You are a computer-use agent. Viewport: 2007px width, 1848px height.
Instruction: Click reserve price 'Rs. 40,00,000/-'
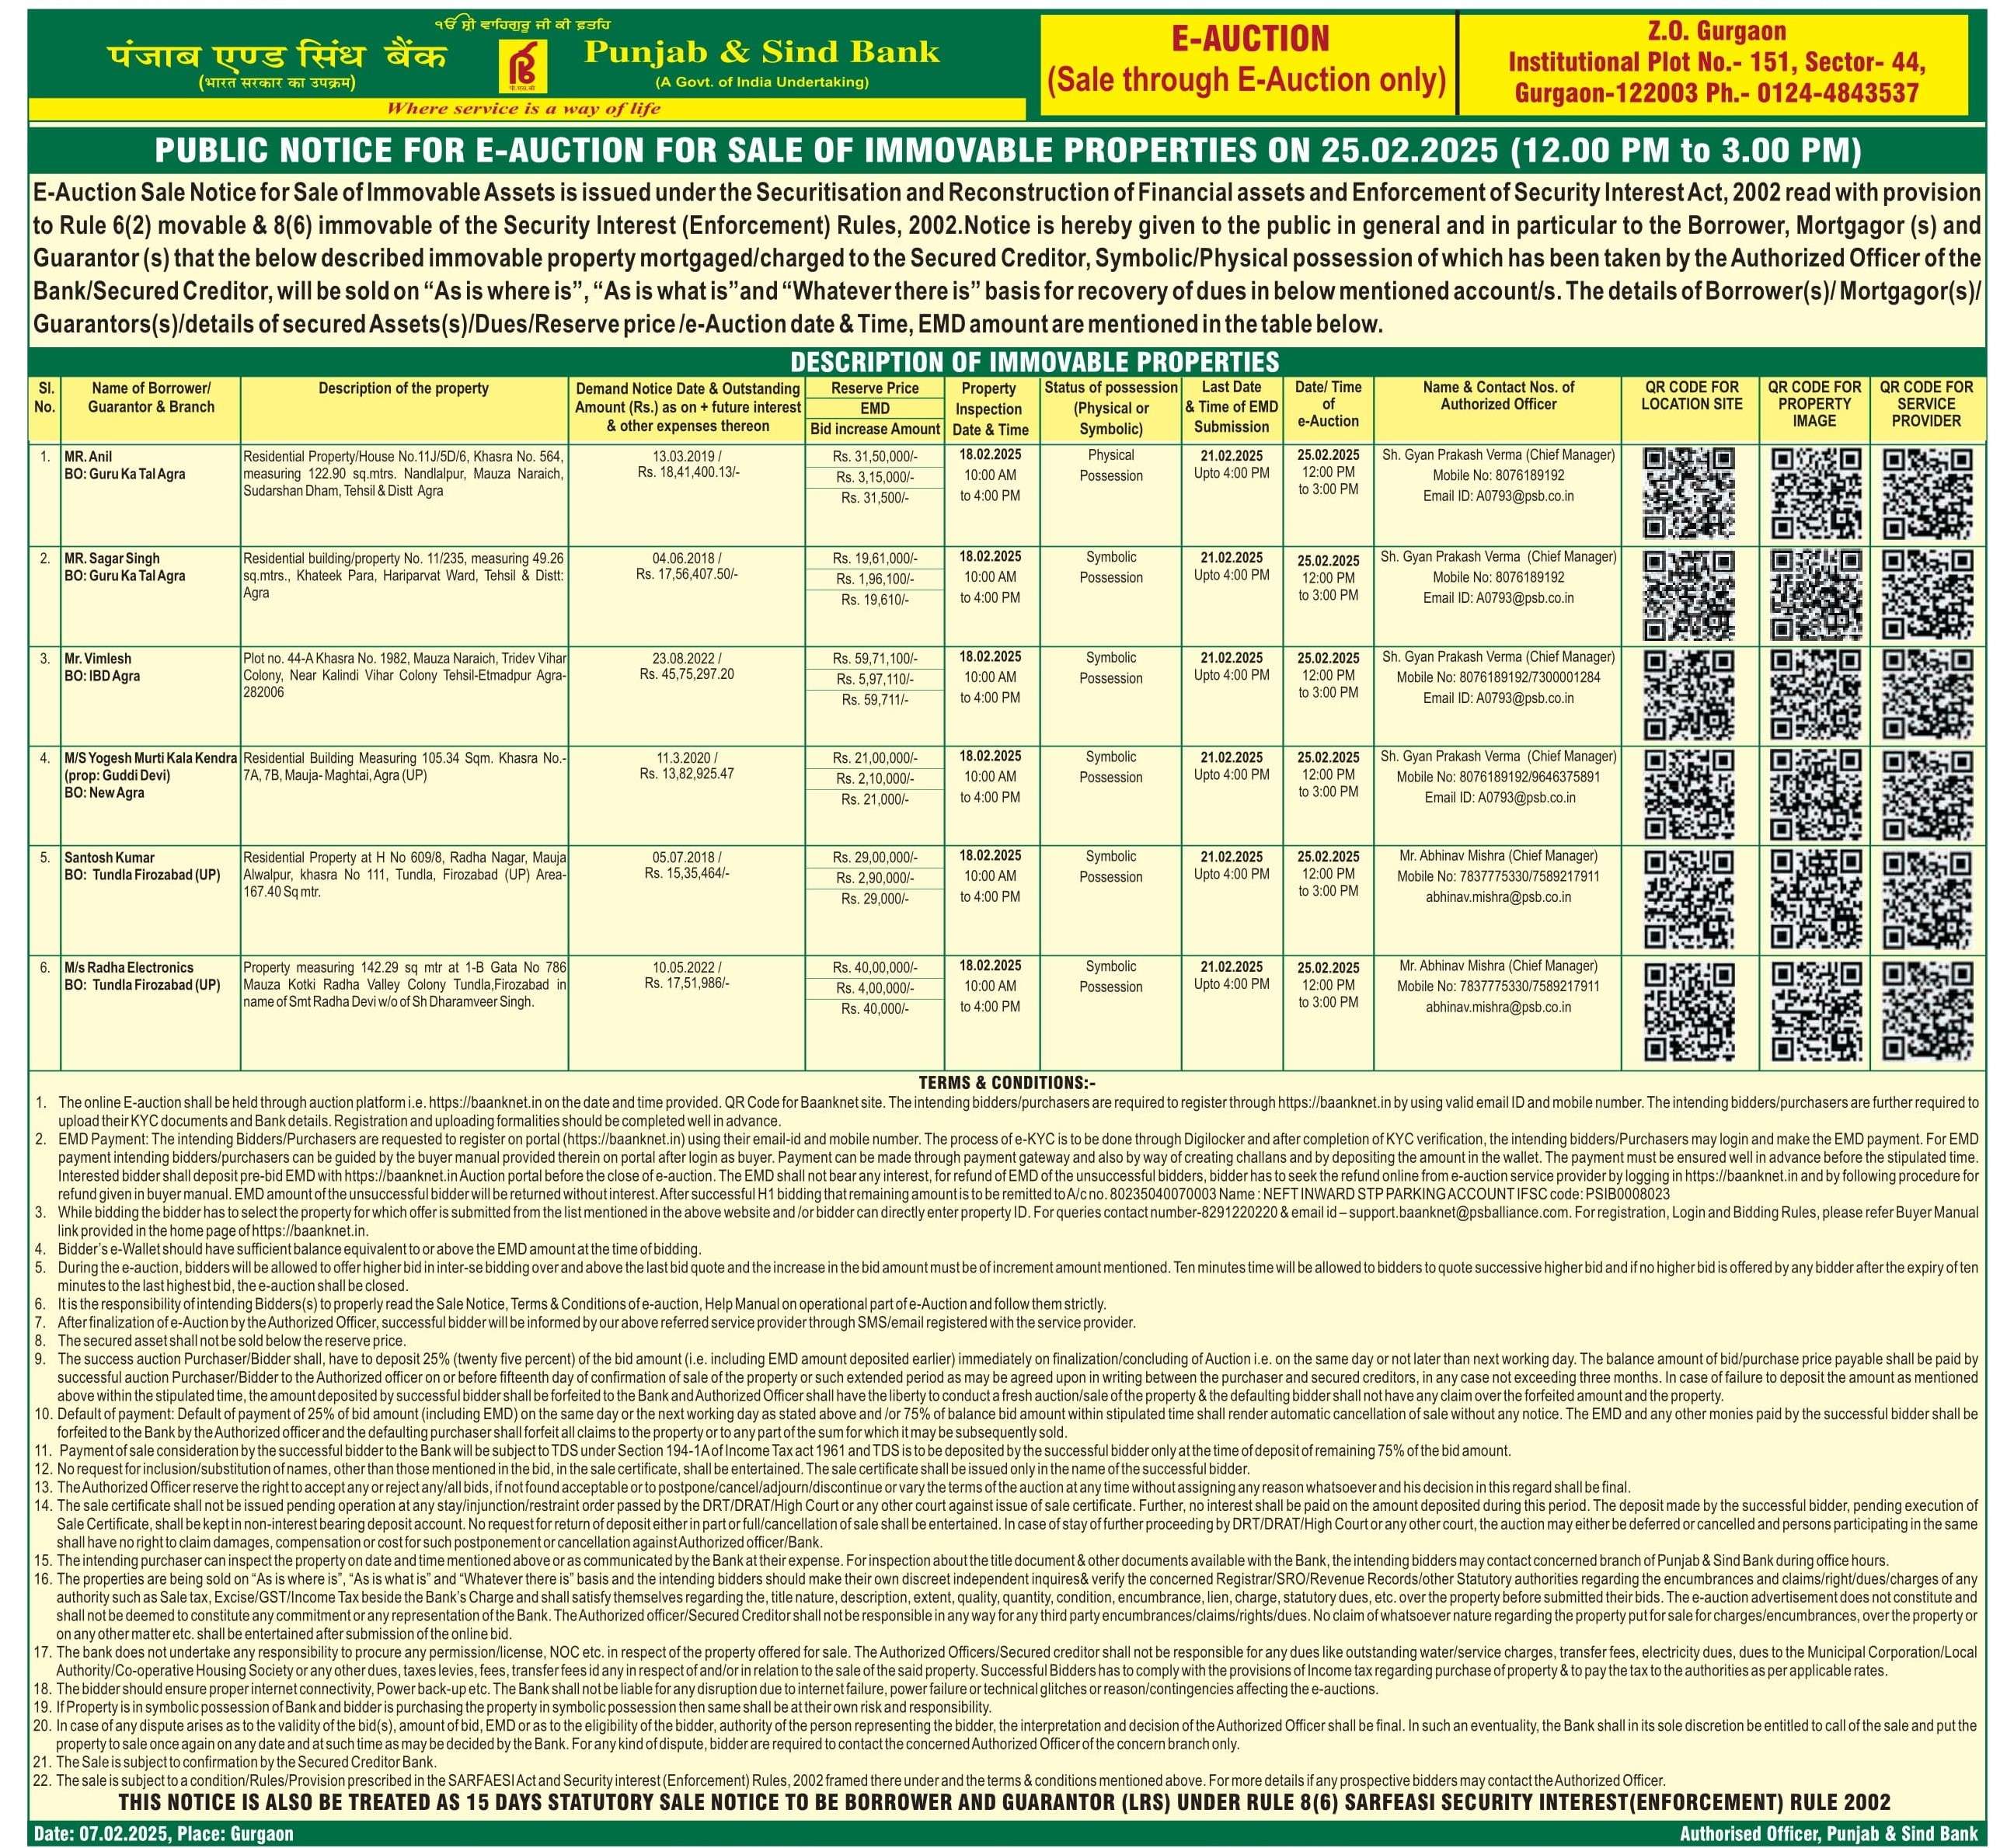(875, 968)
